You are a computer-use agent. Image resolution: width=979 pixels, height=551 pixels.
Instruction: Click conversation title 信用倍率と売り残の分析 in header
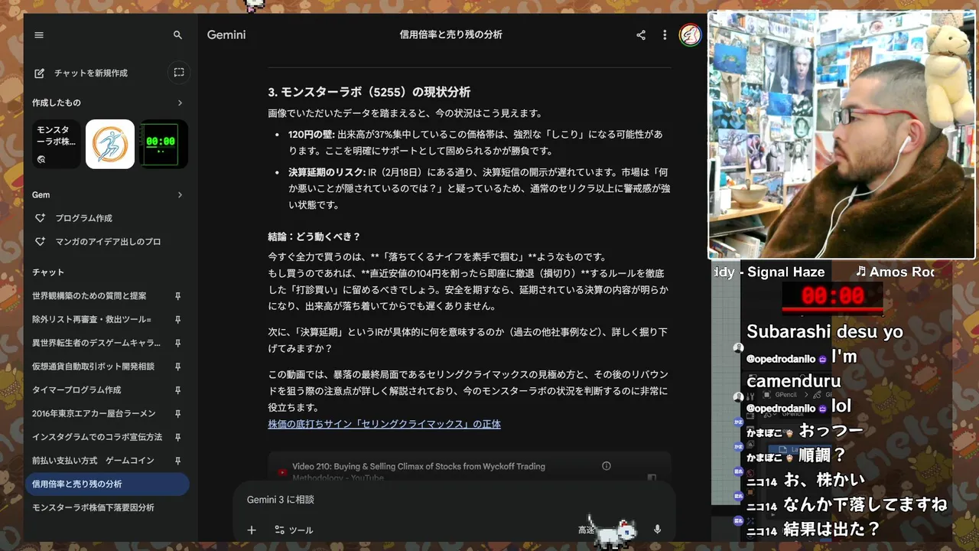click(450, 34)
